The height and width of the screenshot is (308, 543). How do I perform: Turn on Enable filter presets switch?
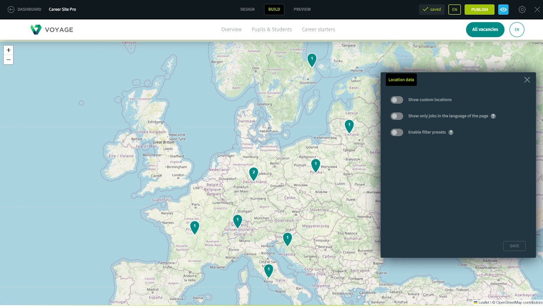[x=397, y=132]
